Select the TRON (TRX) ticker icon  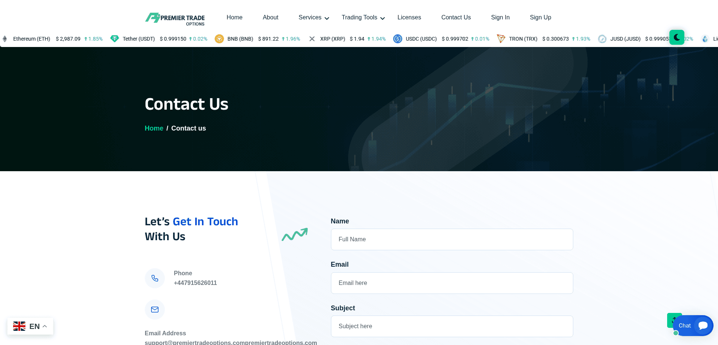click(x=501, y=38)
